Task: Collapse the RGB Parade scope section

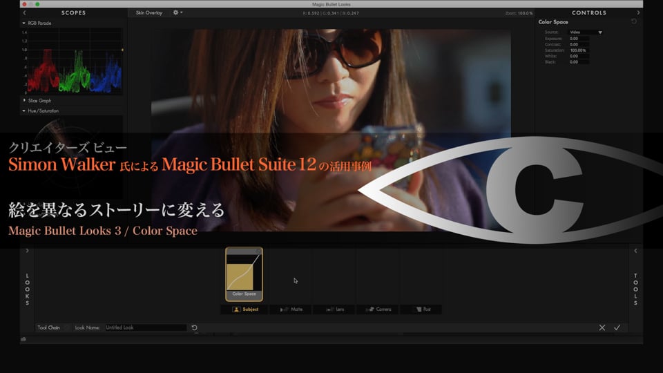Action: (x=23, y=23)
